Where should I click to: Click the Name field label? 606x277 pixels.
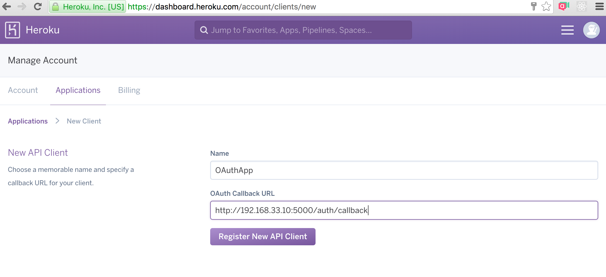[x=219, y=153]
